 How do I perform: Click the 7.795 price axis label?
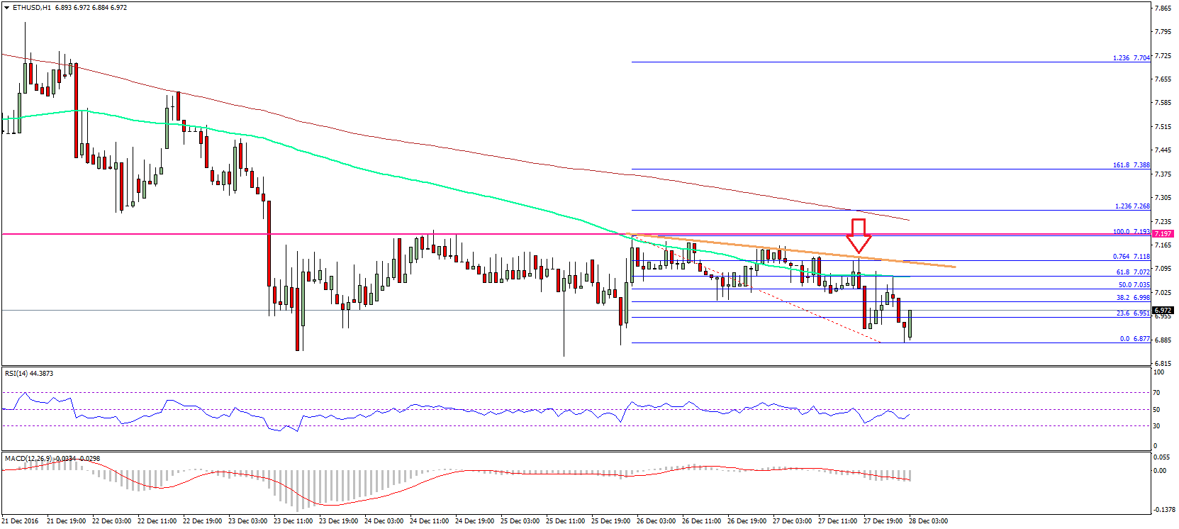pos(1163,32)
